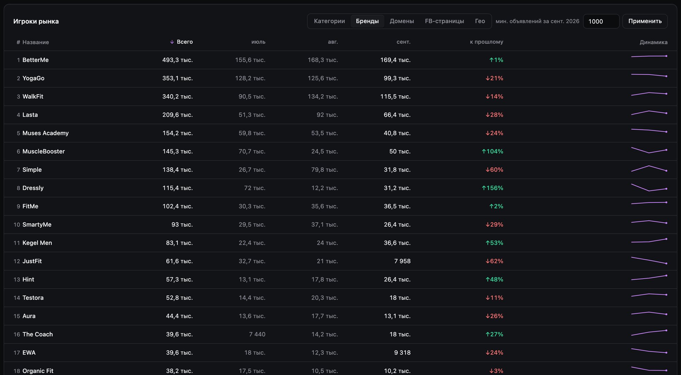
Task: Open the BetterMe brand row
Action: pos(340,60)
